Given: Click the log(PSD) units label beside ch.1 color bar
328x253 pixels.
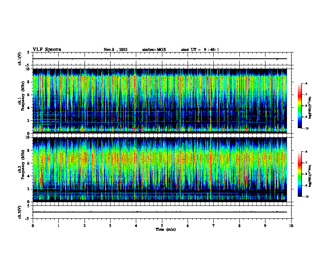Looking at the screenshot, I should click(x=310, y=108).
